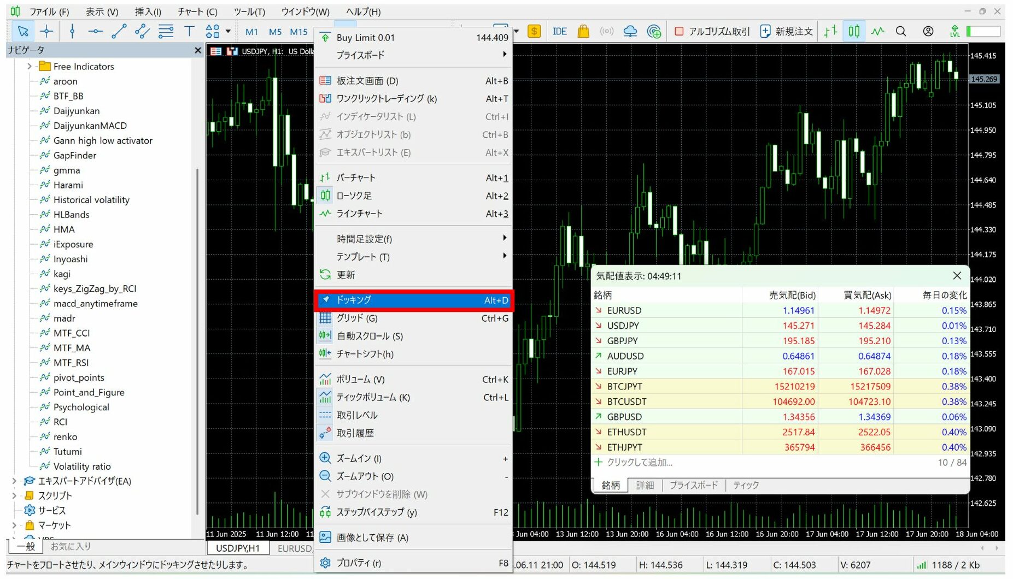
Task: Click the Market shopping bag toolbar icon
Action: coord(583,31)
